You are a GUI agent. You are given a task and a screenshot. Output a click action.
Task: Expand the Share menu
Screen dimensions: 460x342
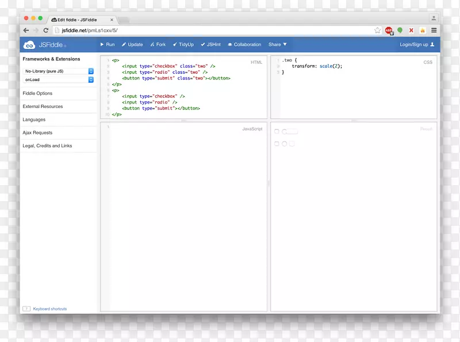pos(276,44)
